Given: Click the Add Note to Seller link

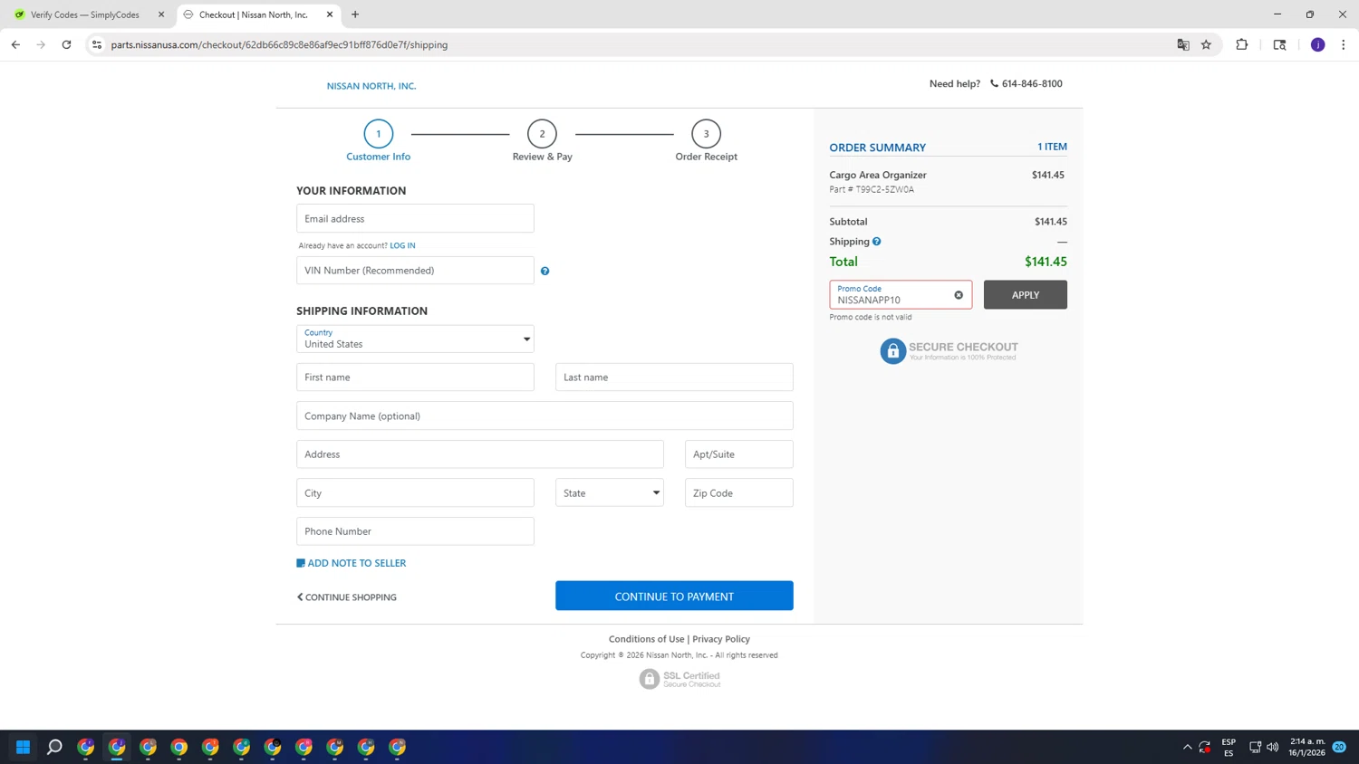Looking at the screenshot, I should 356,563.
